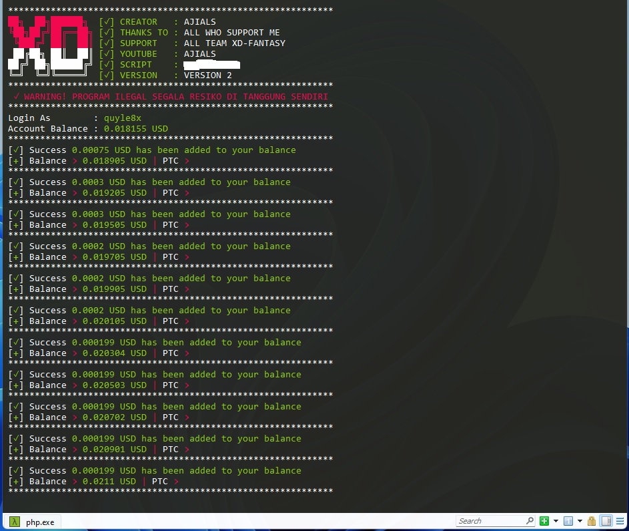Click the lambda icon on the php.exe tab
The width and height of the screenshot is (629, 531).
tap(13, 522)
